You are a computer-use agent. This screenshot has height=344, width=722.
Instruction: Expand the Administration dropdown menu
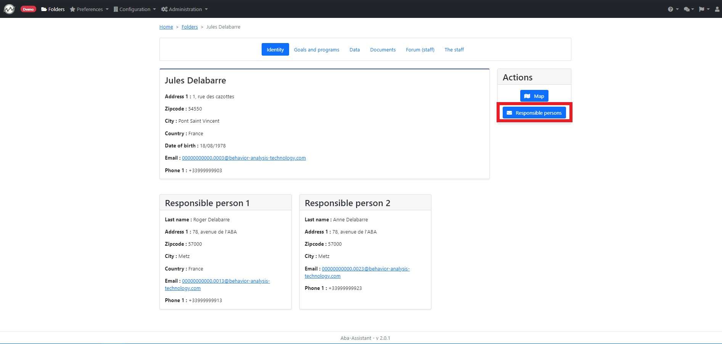pyautogui.click(x=185, y=9)
